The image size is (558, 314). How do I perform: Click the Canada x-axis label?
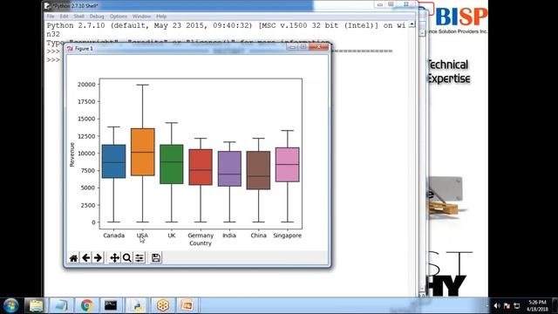114,235
